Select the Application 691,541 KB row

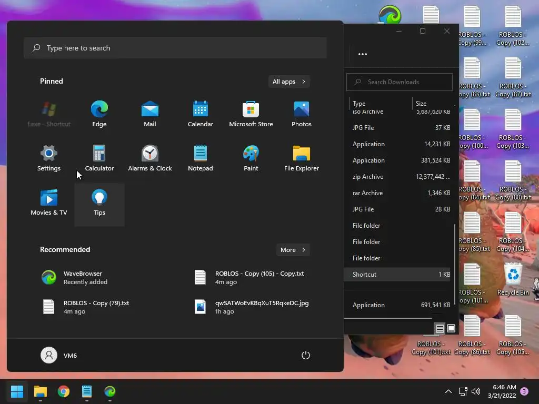click(x=397, y=305)
